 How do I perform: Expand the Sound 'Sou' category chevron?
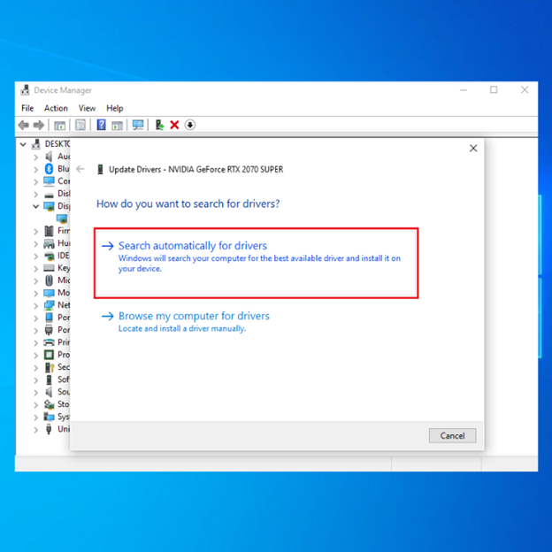point(35,393)
